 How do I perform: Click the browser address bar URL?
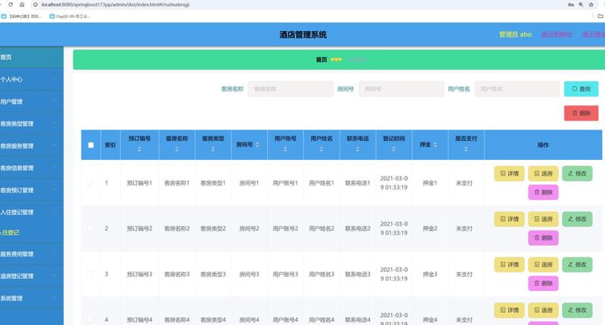pyautogui.click(x=116, y=5)
